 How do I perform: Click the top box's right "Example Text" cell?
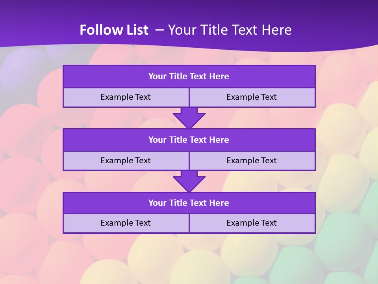click(x=252, y=97)
